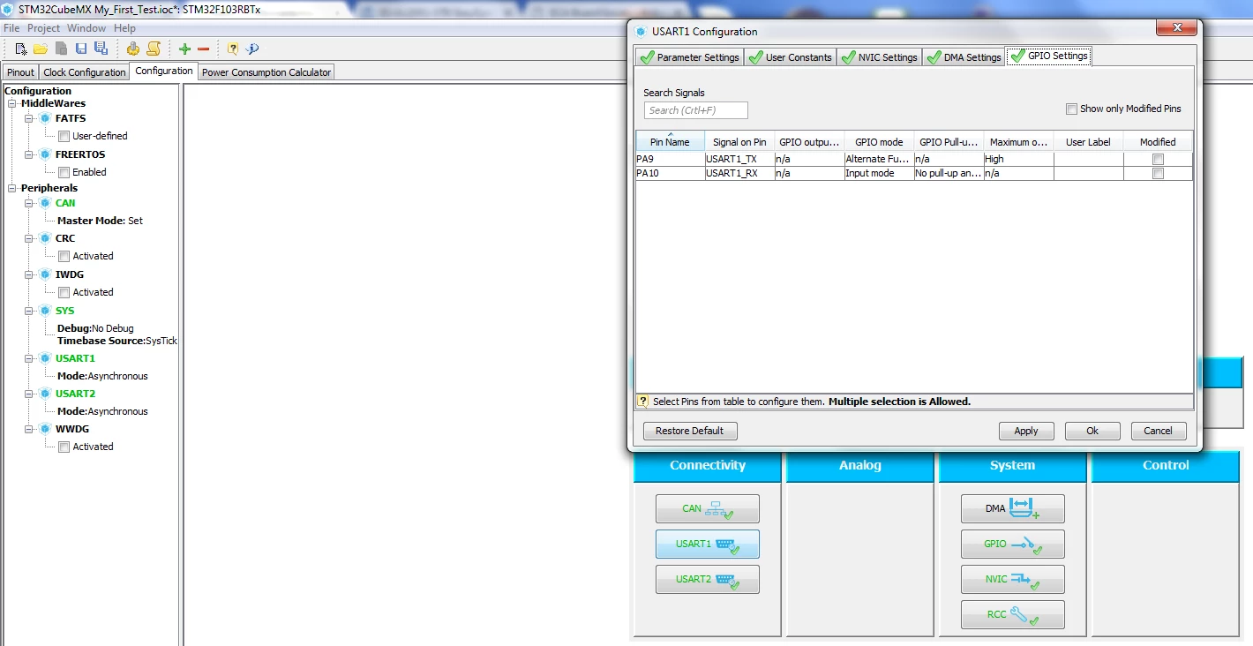Click the GPIO mode column header
The height and width of the screenshot is (646, 1253).
coord(879,141)
